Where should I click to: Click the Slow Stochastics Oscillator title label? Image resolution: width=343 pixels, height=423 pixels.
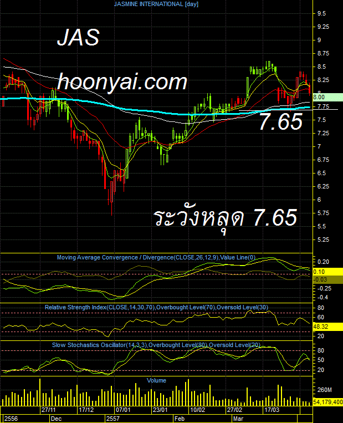coord(156,345)
